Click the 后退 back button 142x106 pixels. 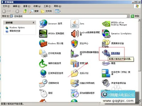7,11
